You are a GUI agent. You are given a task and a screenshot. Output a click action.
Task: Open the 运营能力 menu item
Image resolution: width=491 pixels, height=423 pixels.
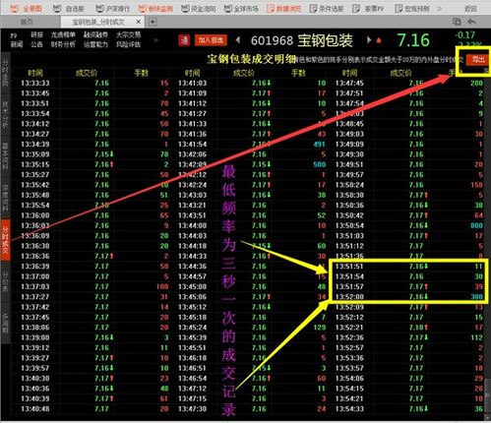[x=95, y=44]
